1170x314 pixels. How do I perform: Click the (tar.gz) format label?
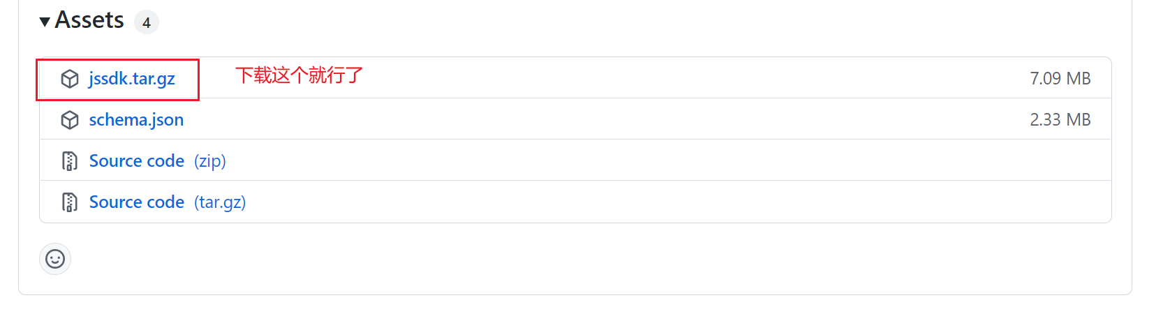220,202
